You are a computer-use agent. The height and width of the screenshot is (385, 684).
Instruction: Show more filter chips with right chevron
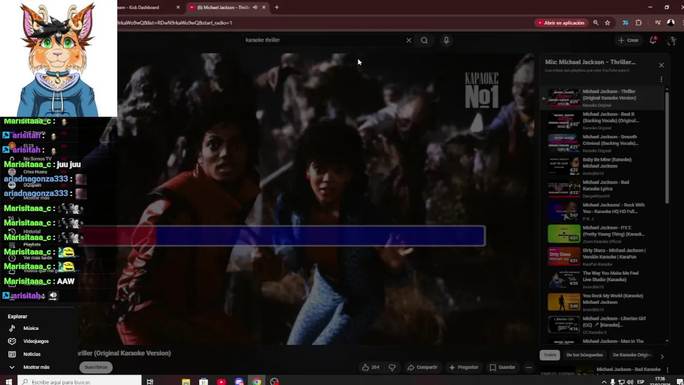click(x=662, y=356)
